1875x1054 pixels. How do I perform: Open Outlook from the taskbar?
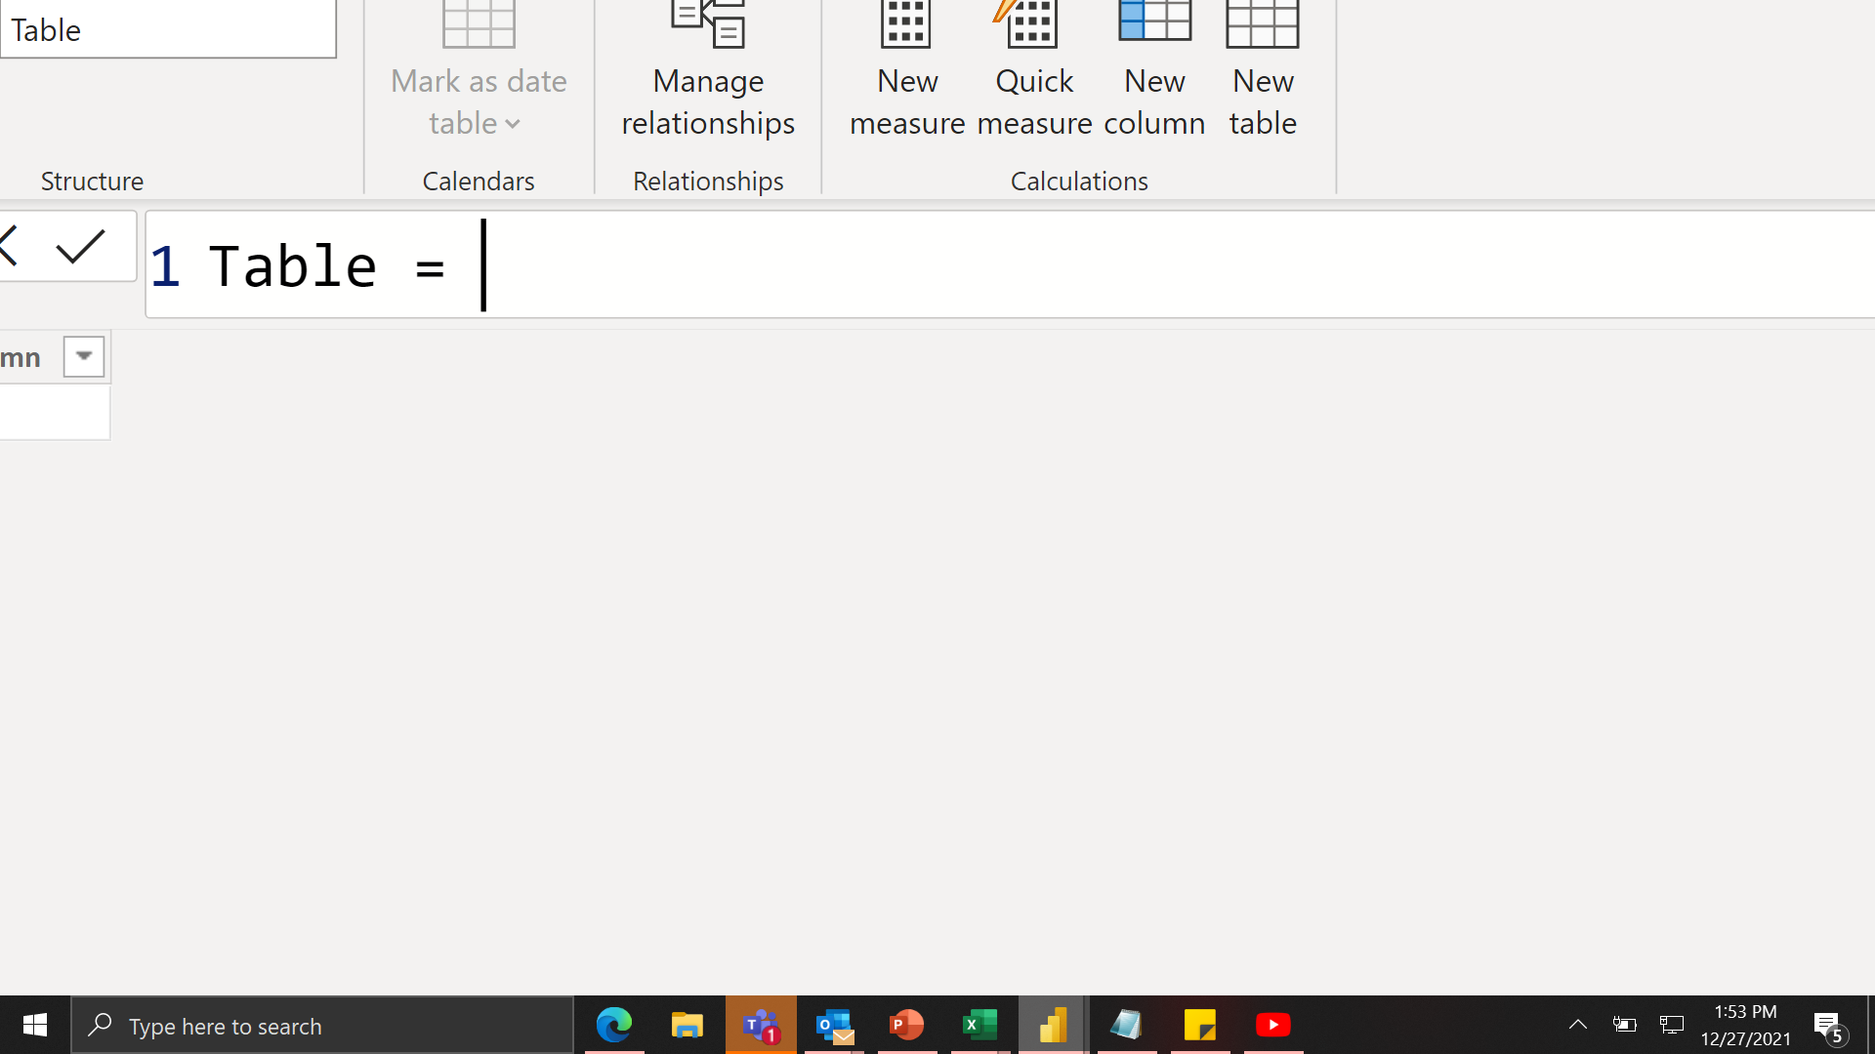click(834, 1025)
